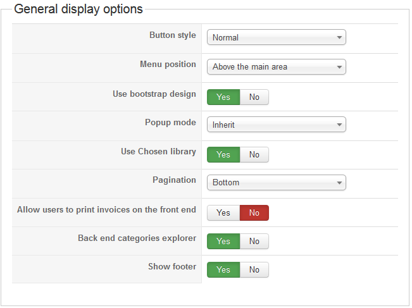Viewport: 412px width, 308px height.
Task: Click the Popup mode label text
Action: pyautogui.click(x=170, y=123)
